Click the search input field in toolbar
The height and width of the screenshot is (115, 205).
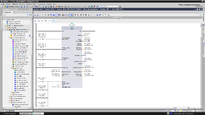pos(111,6)
